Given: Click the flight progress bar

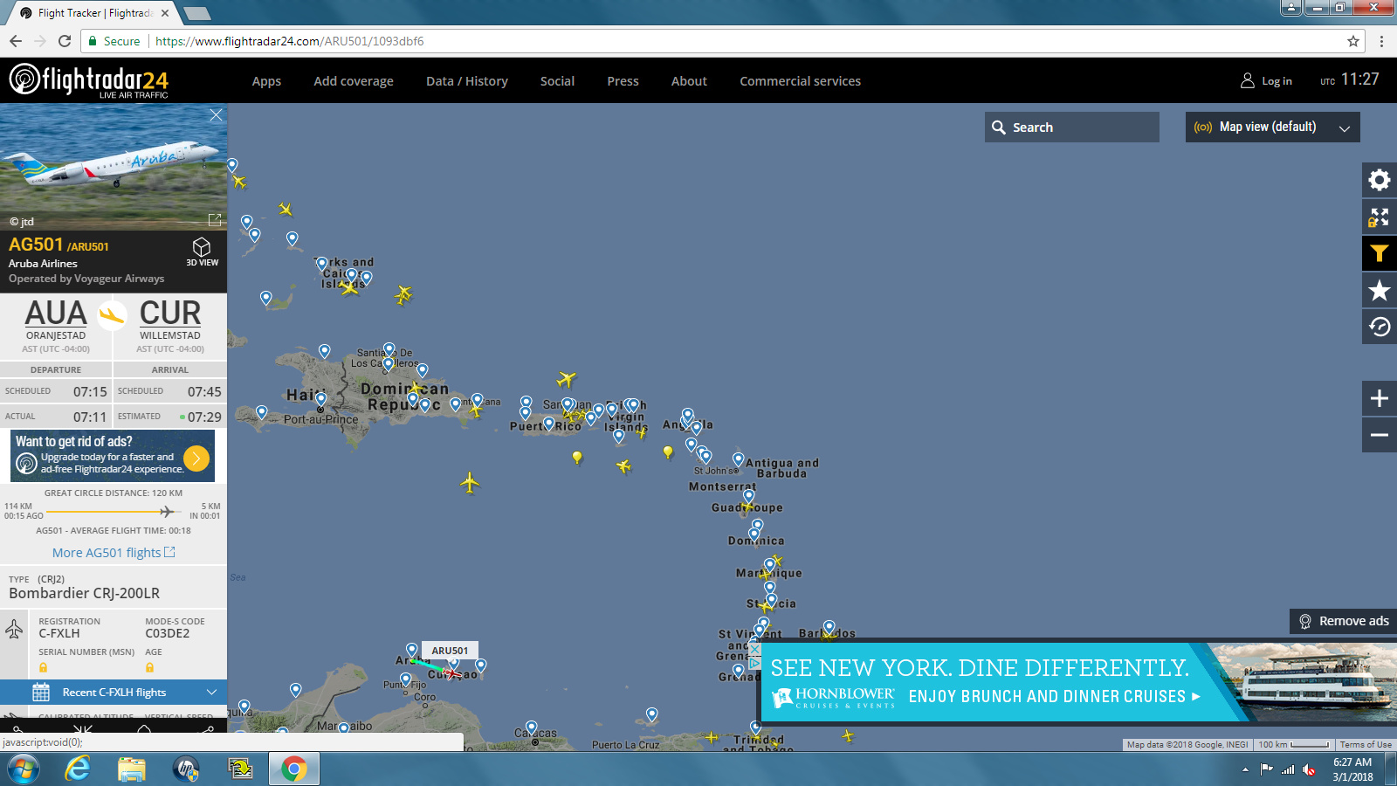Looking at the screenshot, I should point(114,512).
